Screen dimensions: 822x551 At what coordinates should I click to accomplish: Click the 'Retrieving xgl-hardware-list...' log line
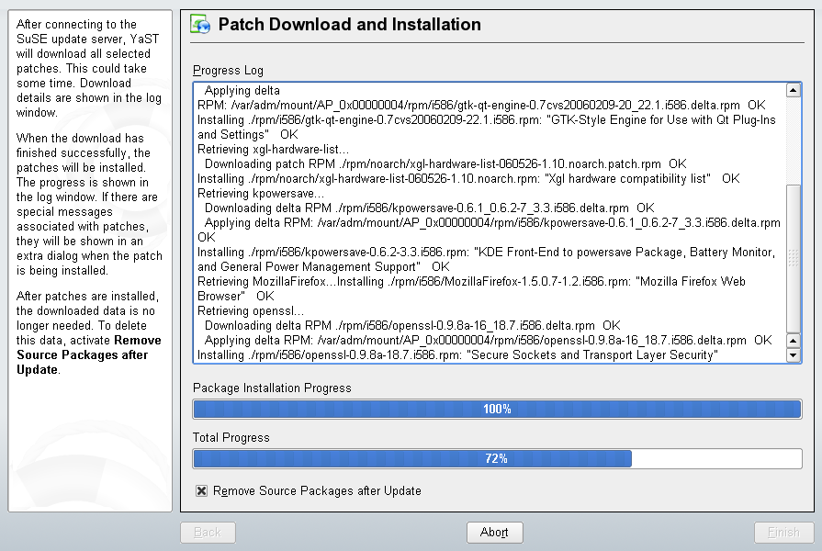273,150
